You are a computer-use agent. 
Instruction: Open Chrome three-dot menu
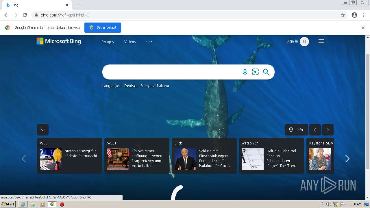364,15
